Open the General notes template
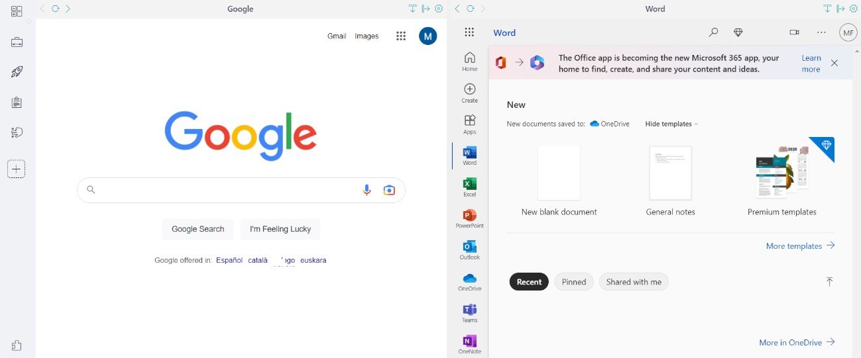The image size is (861, 358). pyautogui.click(x=670, y=181)
